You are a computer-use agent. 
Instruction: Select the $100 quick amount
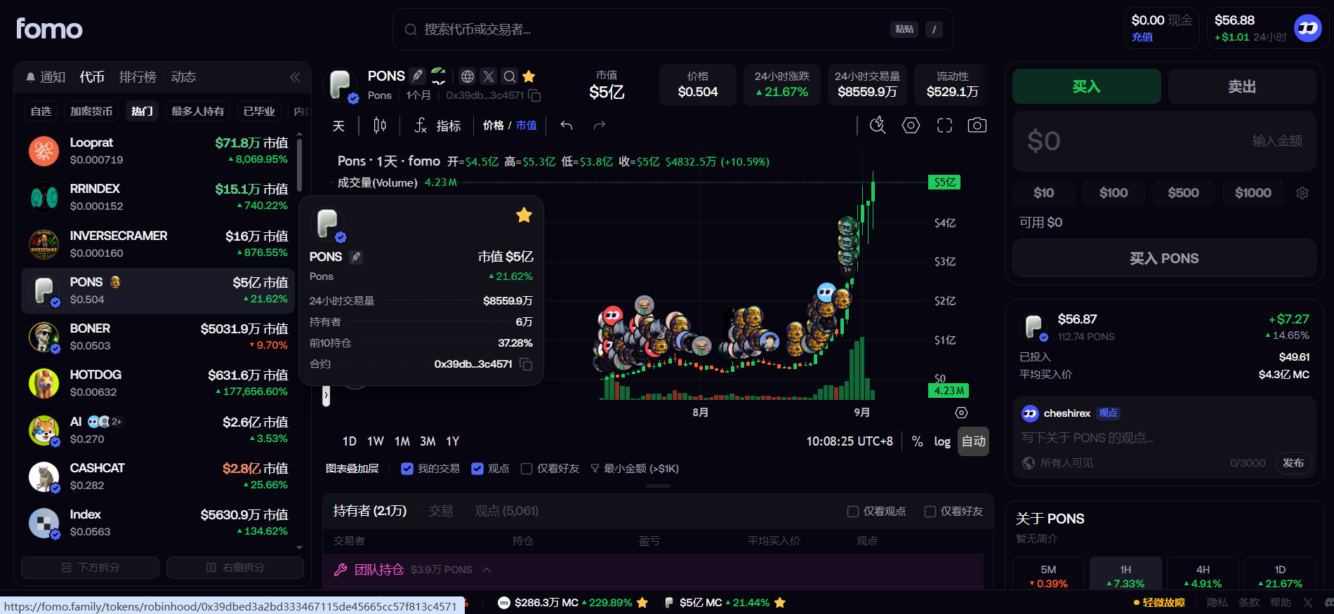(x=1114, y=193)
